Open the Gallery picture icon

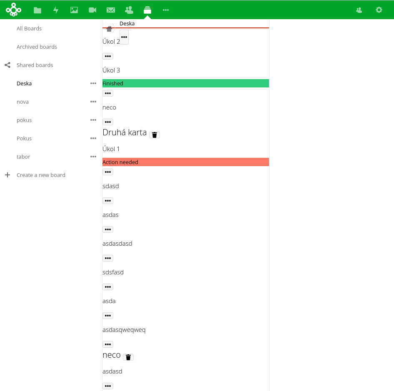pos(74,10)
